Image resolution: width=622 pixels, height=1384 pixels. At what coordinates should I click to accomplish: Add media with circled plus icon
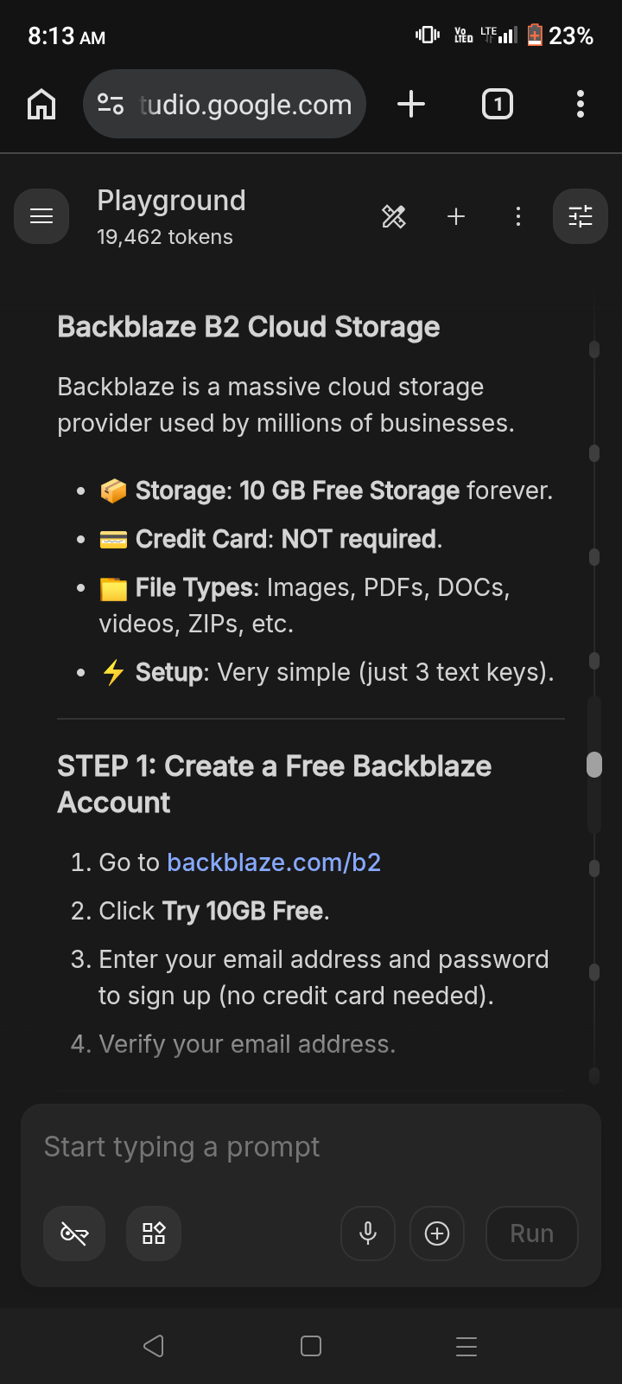(x=437, y=1233)
